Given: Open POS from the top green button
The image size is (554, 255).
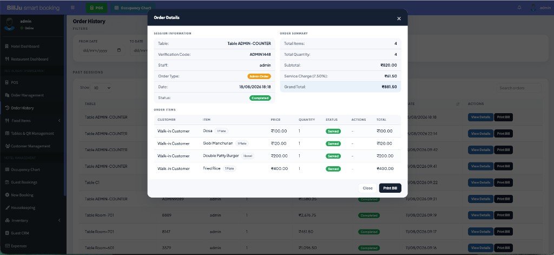Looking at the screenshot, I should [x=96, y=8].
